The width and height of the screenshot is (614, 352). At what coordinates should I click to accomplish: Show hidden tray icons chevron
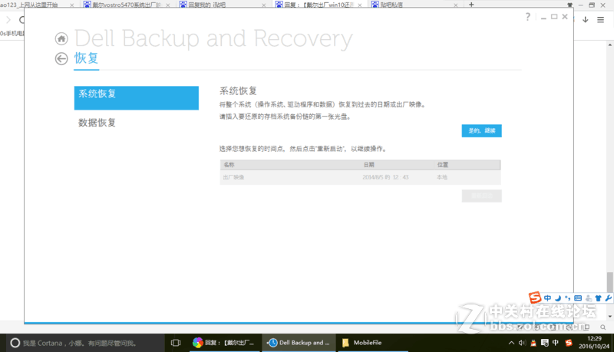pyautogui.click(x=511, y=343)
